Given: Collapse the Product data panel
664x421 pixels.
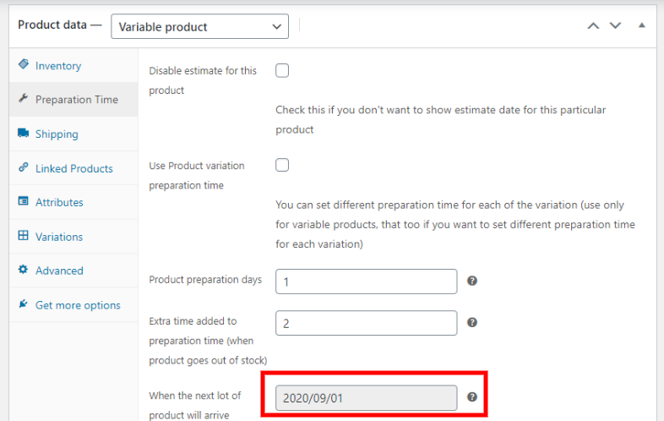Looking at the screenshot, I should (x=641, y=25).
